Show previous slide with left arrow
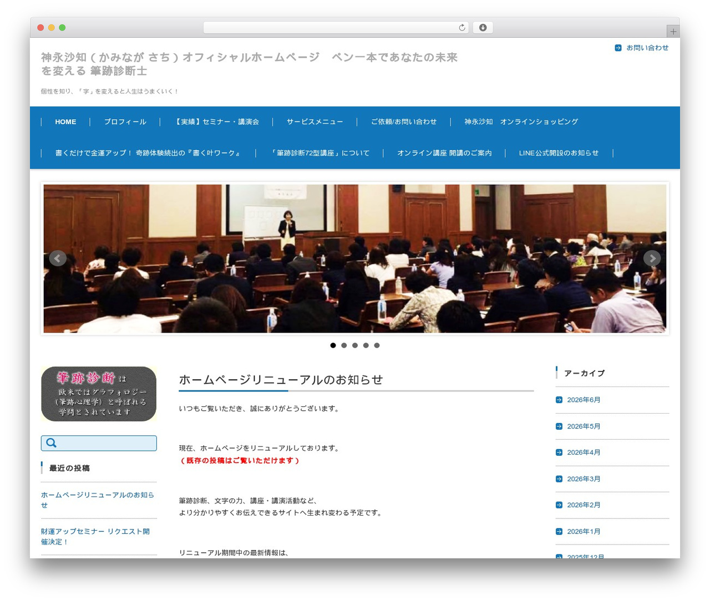The width and height of the screenshot is (710, 601). pos(58,258)
